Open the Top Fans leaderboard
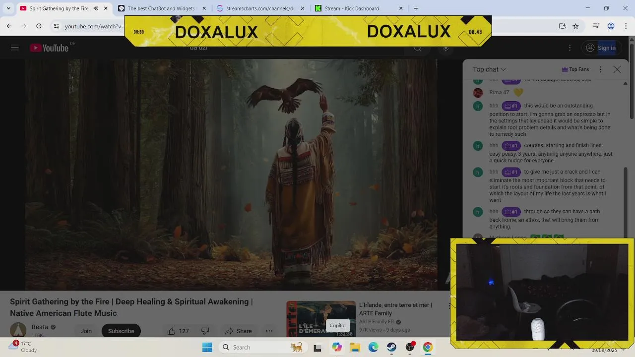Viewport: 635px width, 357px height. (x=575, y=69)
